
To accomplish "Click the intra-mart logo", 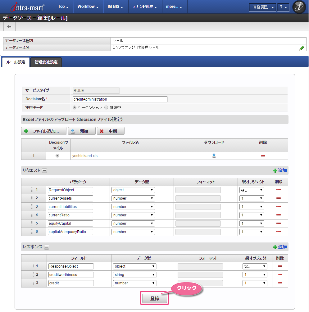I will (x=27, y=7).
